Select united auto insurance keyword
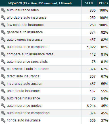 [x=24, y=91]
